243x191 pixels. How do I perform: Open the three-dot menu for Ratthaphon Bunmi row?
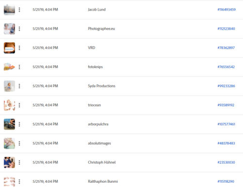click(x=19, y=182)
